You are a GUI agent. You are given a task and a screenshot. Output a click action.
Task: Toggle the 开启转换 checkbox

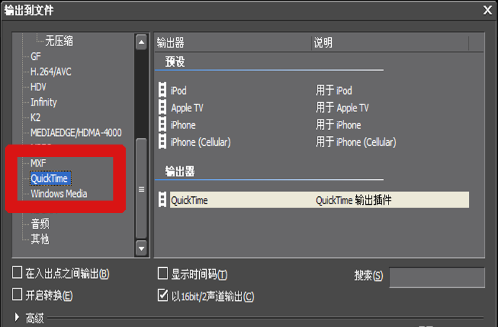click(17, 295)
